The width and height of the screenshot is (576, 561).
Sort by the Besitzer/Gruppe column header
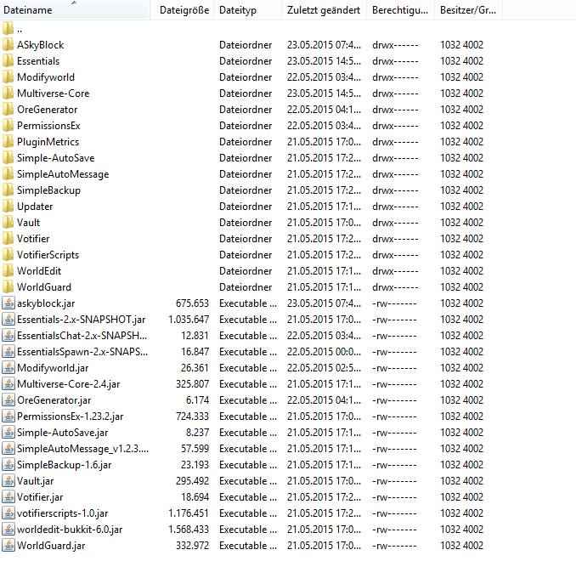point(469,10)
